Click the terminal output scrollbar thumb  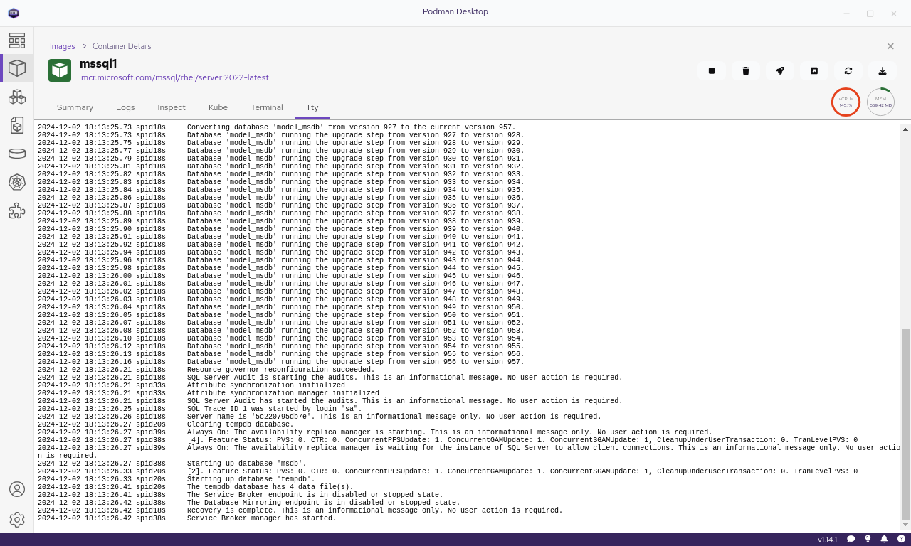[905, 424]
